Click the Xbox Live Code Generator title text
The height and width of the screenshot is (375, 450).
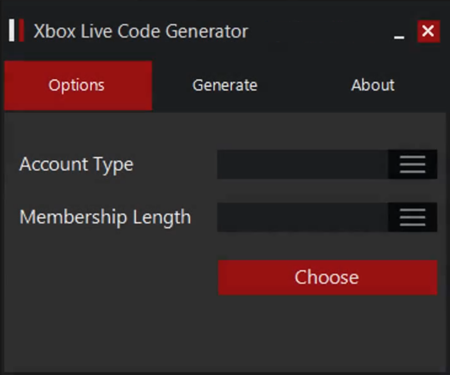140,31
